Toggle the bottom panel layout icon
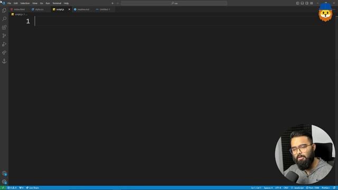 coord(302,3)
